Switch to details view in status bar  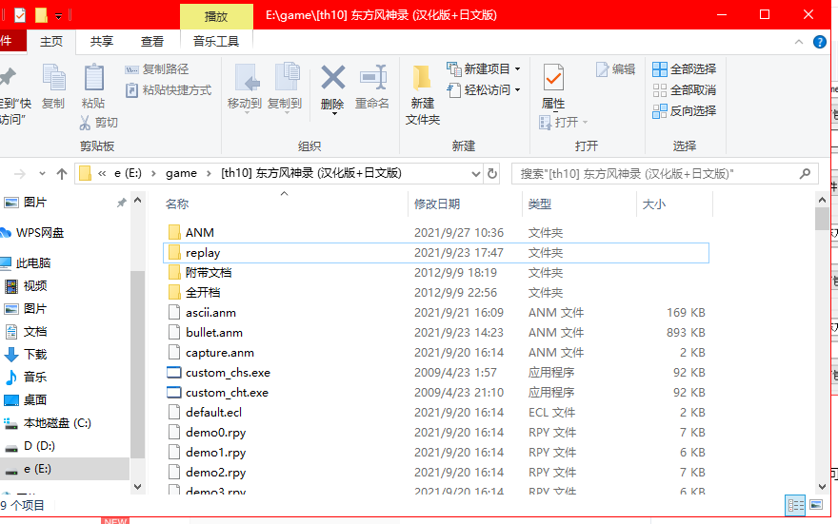795,505
